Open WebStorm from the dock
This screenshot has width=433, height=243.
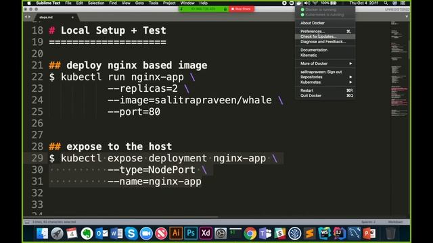pyautogui.click(x=325, y=234)
